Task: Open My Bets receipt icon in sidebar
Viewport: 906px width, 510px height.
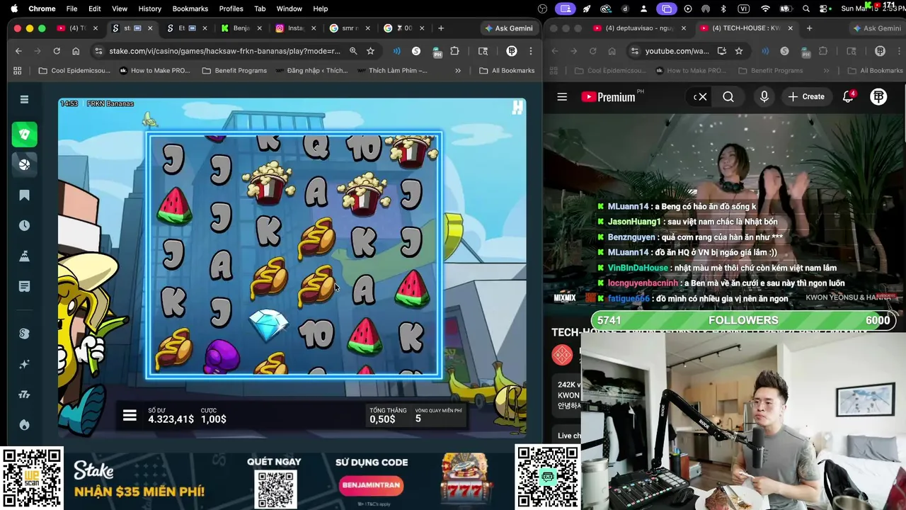Action: [x=24, y=286]
